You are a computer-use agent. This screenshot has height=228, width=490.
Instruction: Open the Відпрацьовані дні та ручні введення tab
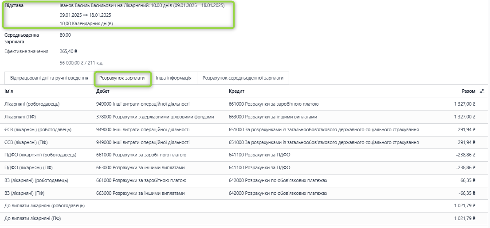(49, 78)
